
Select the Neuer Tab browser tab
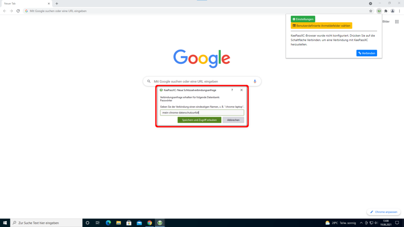tap(26, 4)
